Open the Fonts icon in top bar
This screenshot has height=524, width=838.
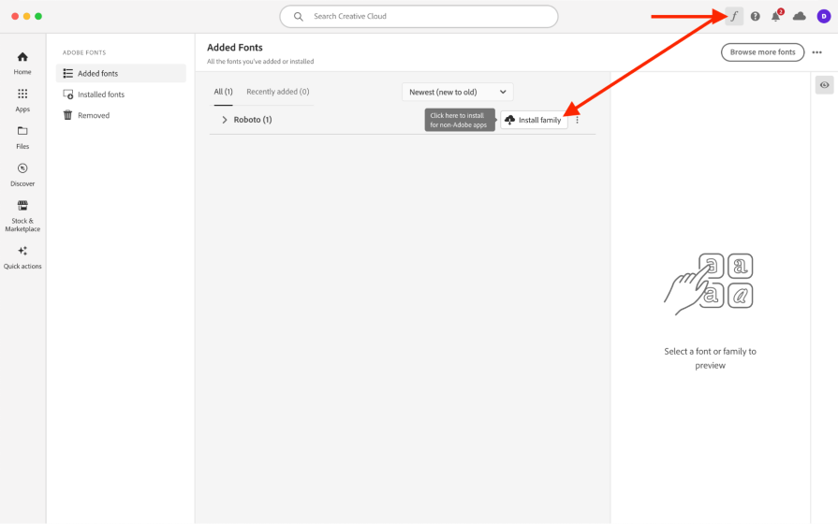click(x=734, y=16)
